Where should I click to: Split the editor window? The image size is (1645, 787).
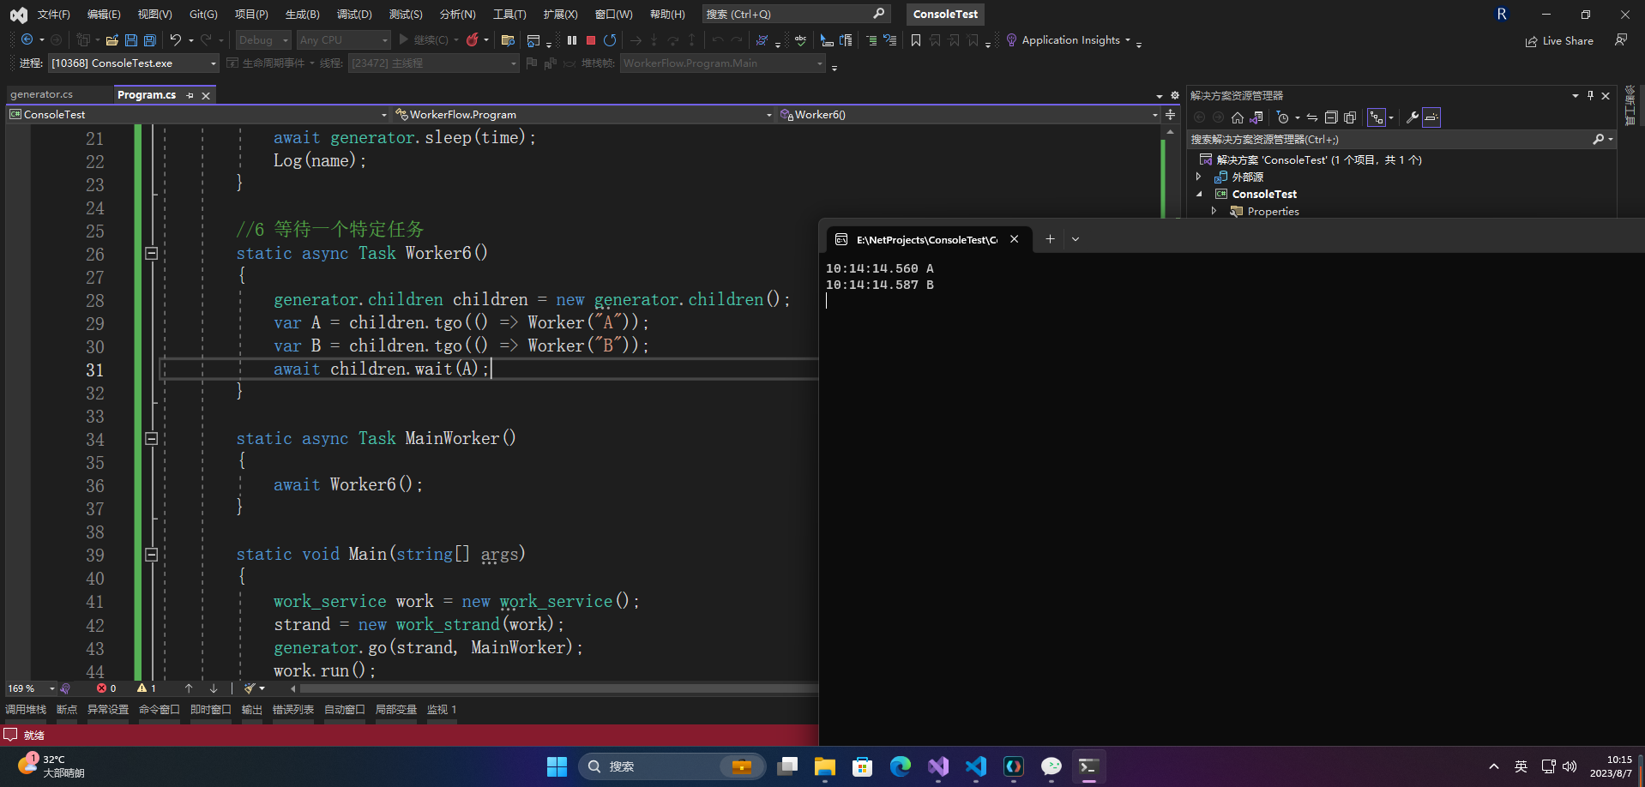(x=1170, y=114)
